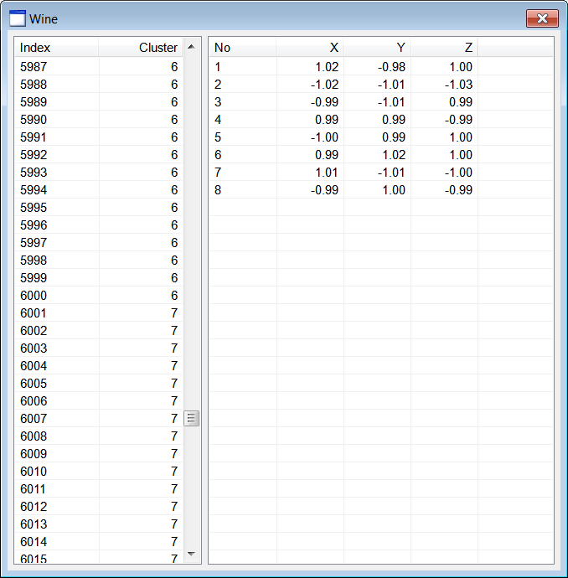Click Y value -0.98 in row 1
Viewport: 568px width, 578px height.
click(391, 67)
